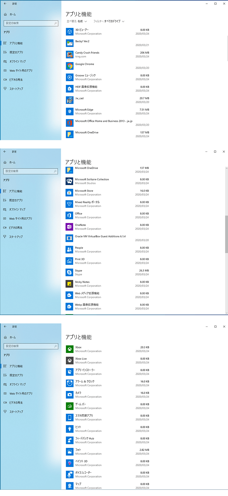Click the Microsoft Edge icon

pos(70,111)
